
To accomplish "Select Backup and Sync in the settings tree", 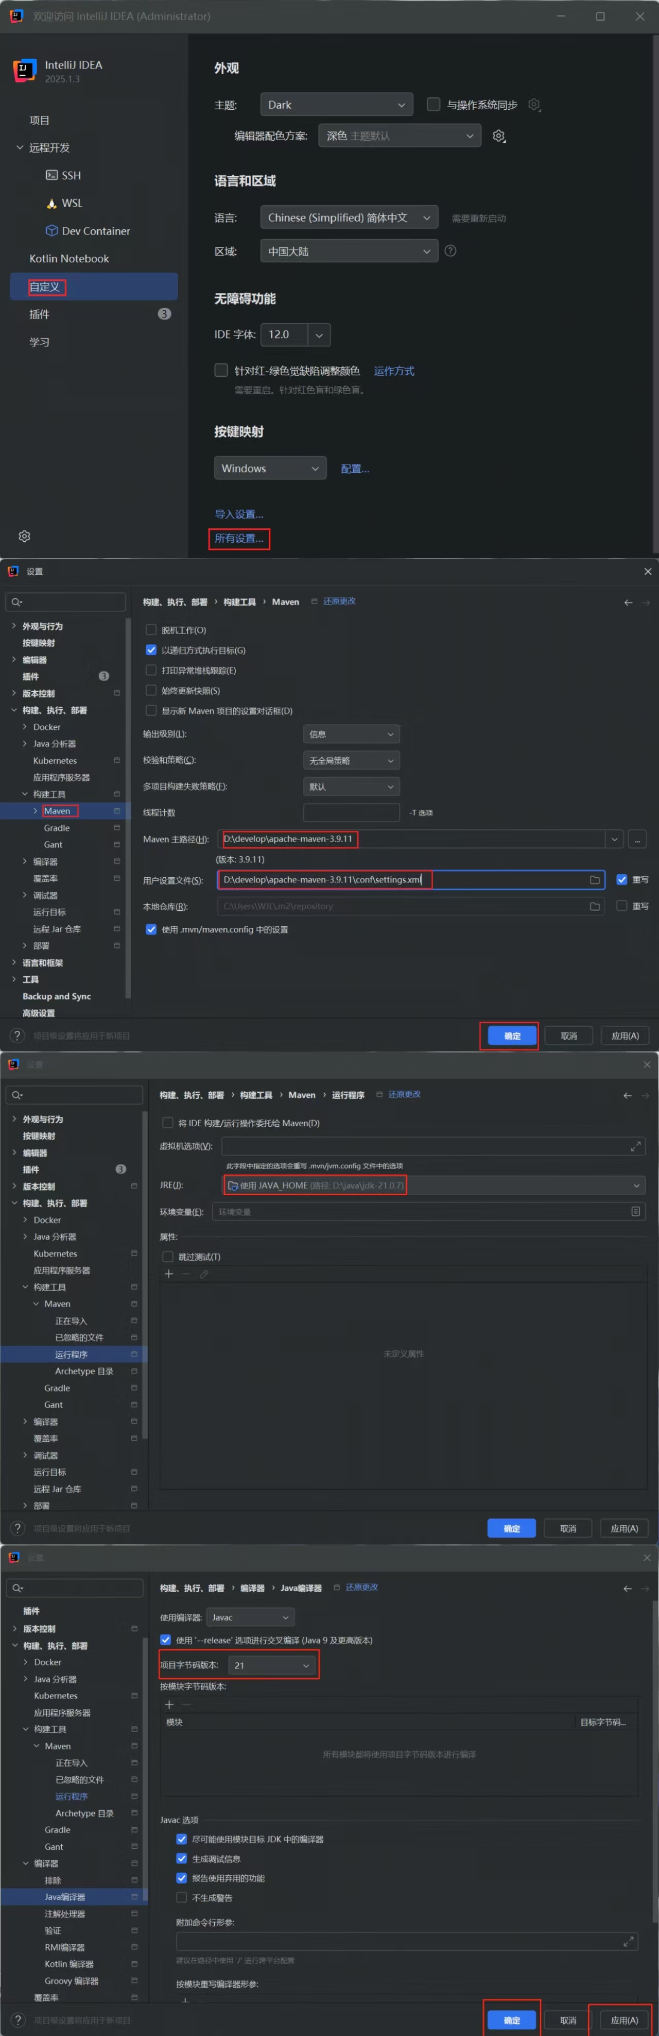I will (x=57, y=997).
